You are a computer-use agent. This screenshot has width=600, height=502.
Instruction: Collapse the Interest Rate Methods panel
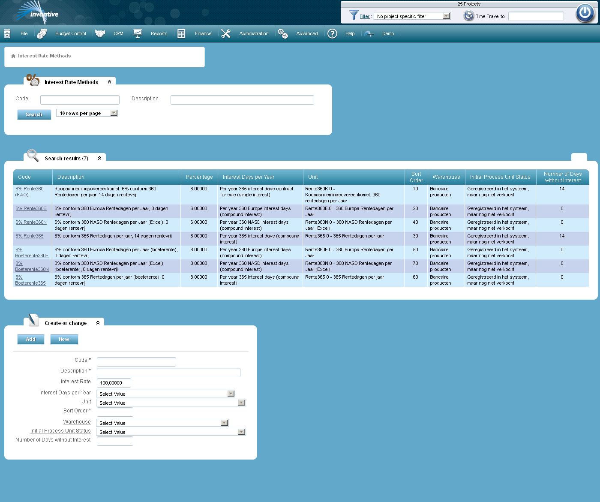[110, 82]
